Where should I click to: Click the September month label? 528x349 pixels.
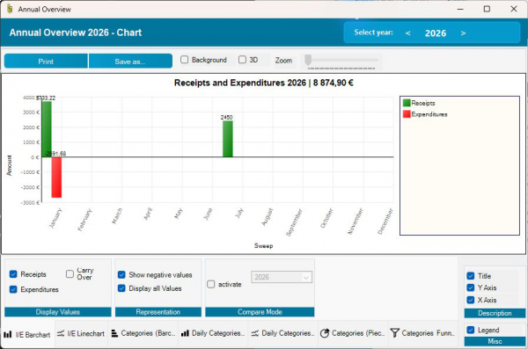click(x=294, y=222)
